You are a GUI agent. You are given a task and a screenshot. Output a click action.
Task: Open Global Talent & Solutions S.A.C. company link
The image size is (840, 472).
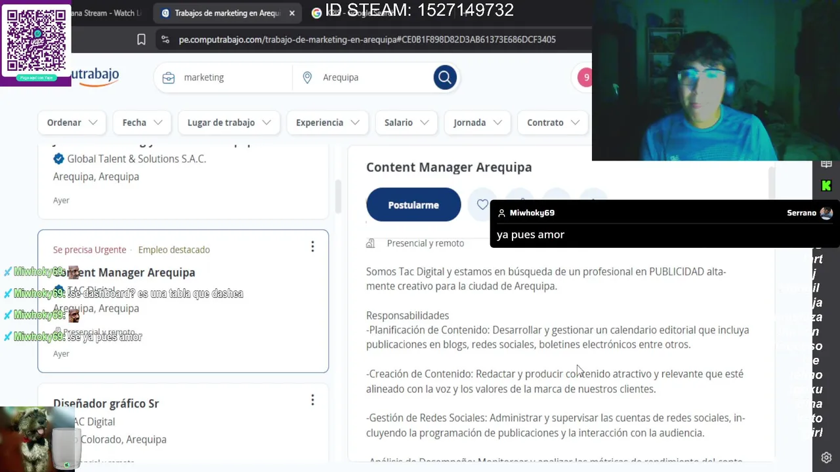tap(136, 159)
